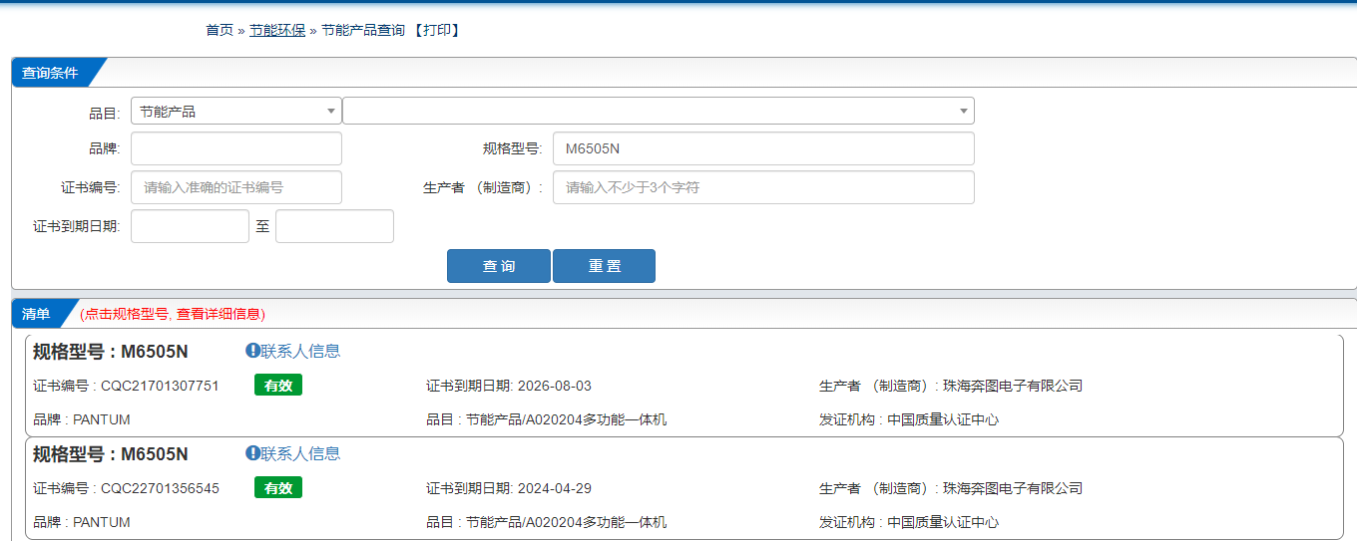The width and height of the screenshot is (1357, 541).
Task: Expand the empty sub-category dropdown
Action: point(659,112)
